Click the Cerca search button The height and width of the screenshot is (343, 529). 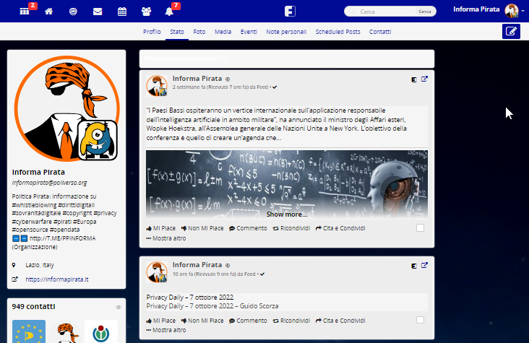[425, 12]
